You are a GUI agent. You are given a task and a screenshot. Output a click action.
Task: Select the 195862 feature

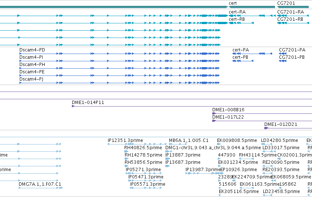click(280, 188)
